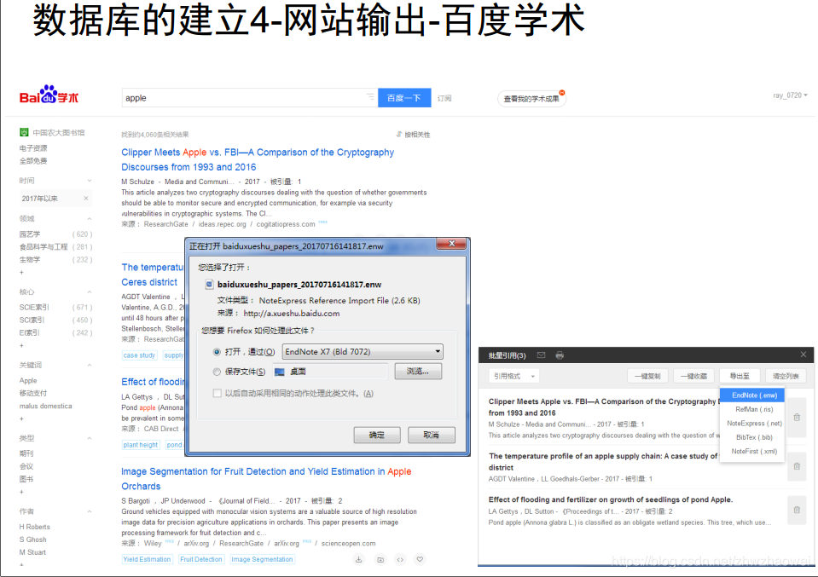The width and height of the screenshot is (818, 577).
Task: Choose BibTex (.bib) export option
Action: [x=754, y=437]
